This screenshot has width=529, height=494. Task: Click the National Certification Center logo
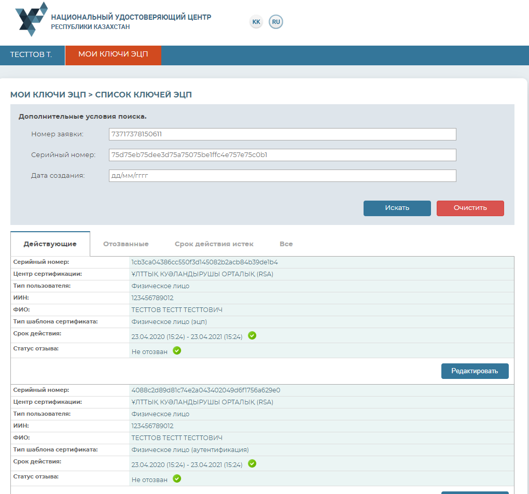coord(32,19)
